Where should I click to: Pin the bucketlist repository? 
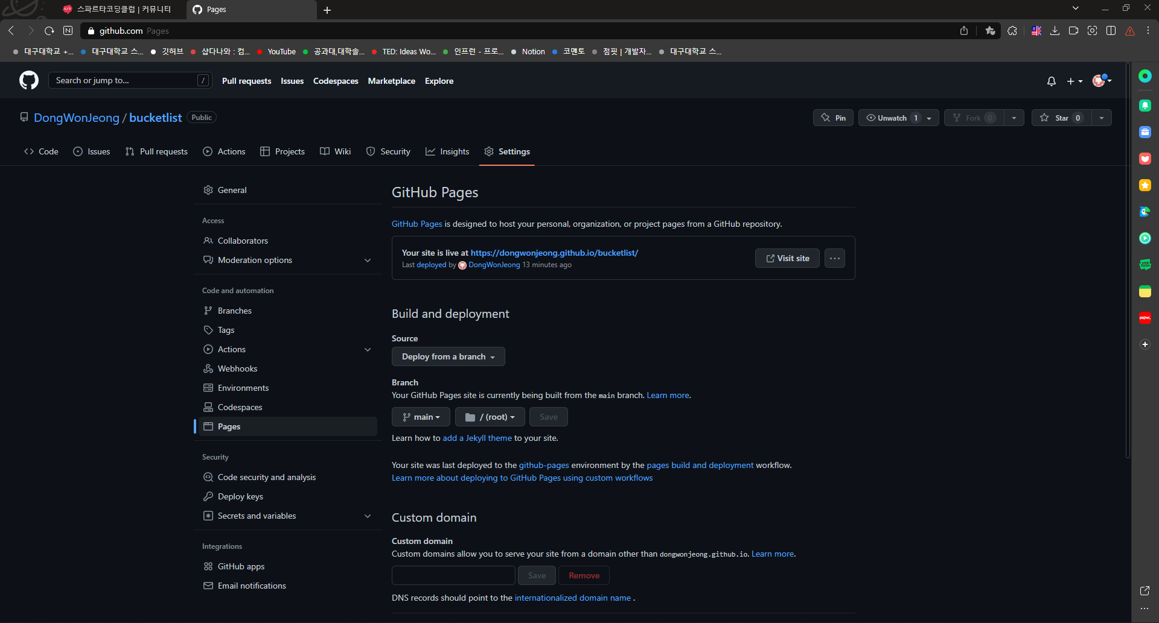tap(833, 118)
